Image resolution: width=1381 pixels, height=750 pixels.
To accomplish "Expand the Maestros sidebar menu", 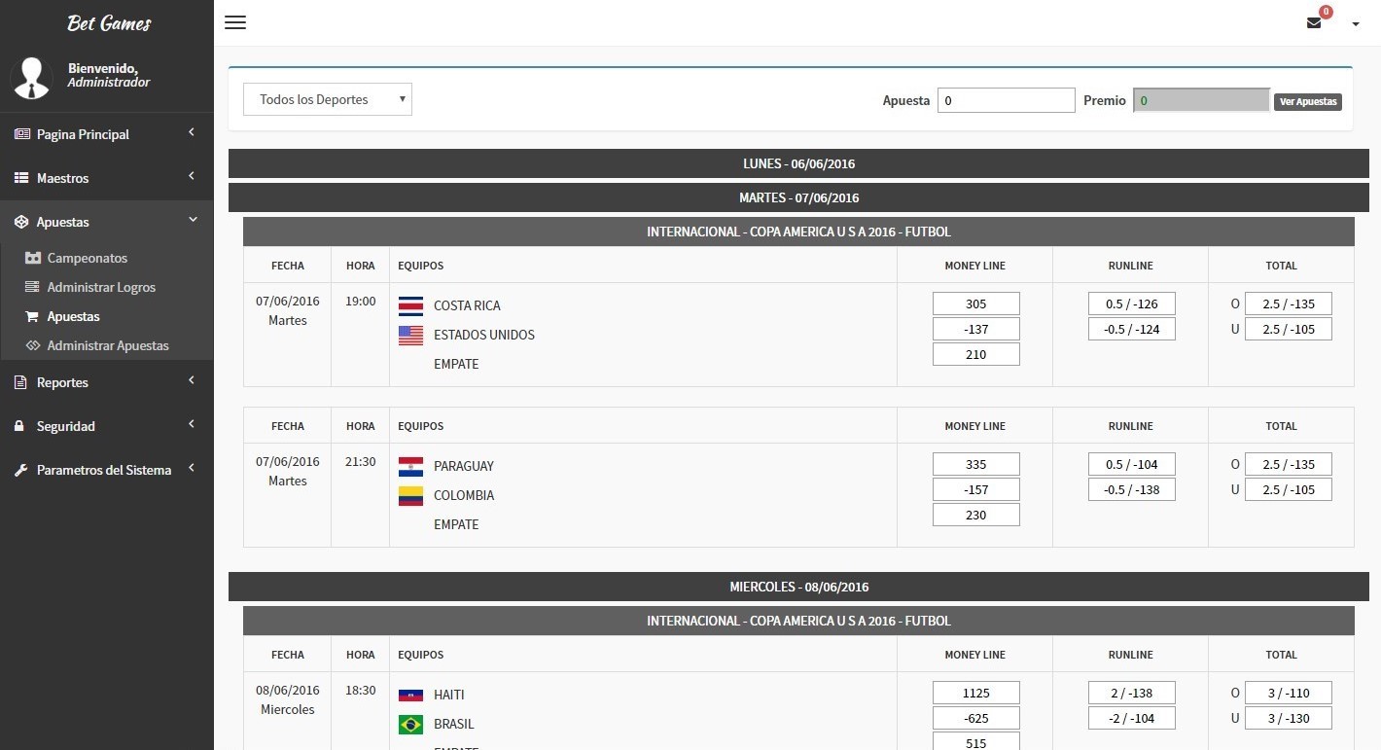I will (x=106, y=178).
